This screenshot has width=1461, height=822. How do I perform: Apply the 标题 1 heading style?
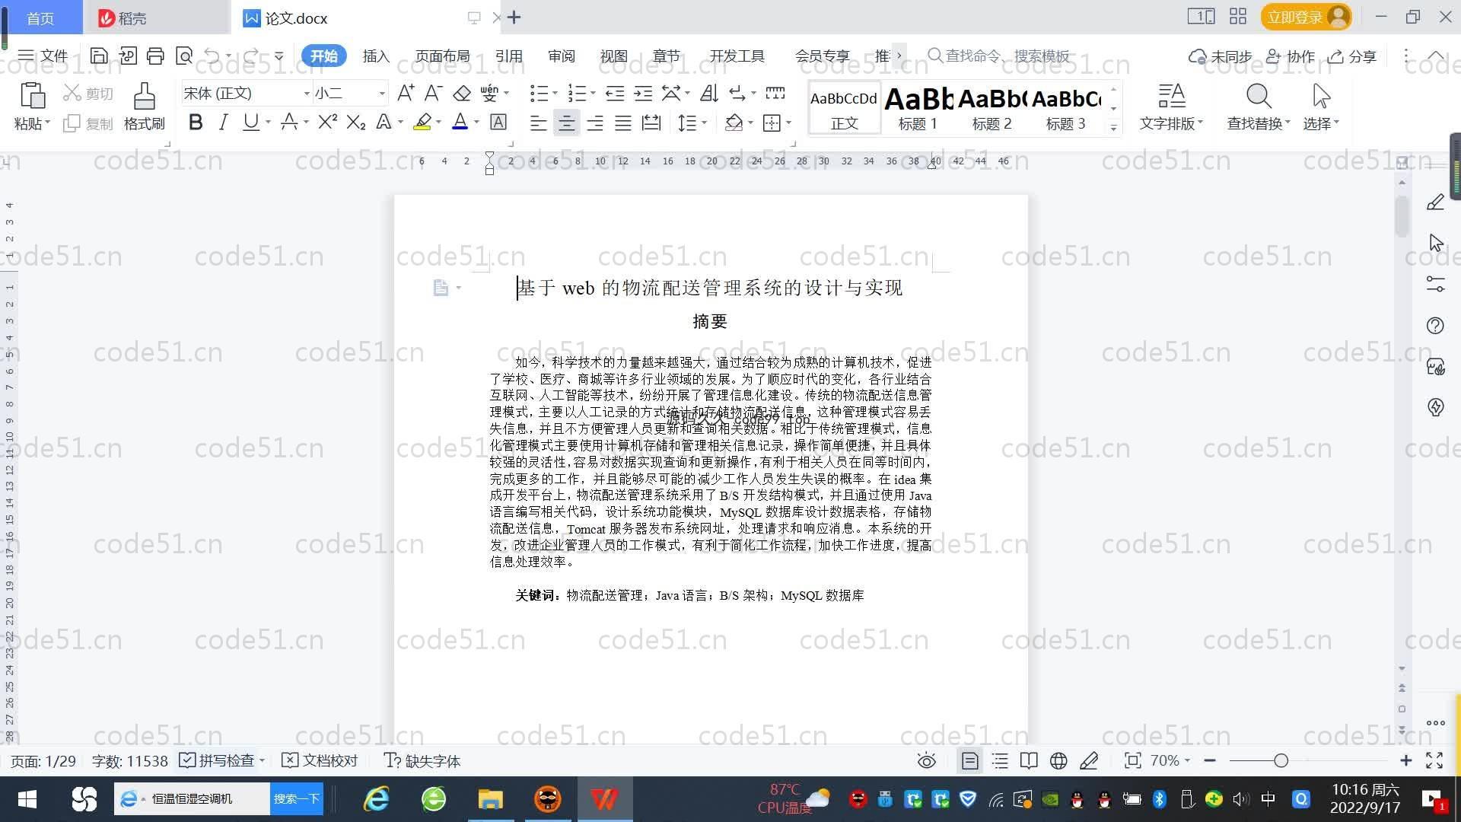918,107
